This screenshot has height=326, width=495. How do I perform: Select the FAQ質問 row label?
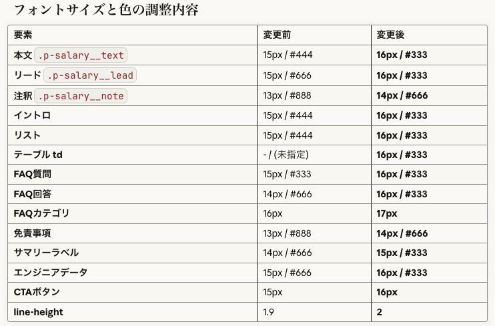point(32,174)
